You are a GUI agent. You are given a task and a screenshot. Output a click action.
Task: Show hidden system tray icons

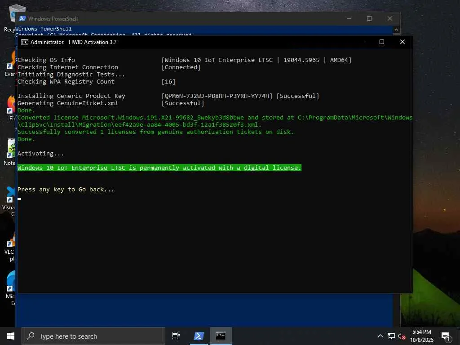(380, 336)
